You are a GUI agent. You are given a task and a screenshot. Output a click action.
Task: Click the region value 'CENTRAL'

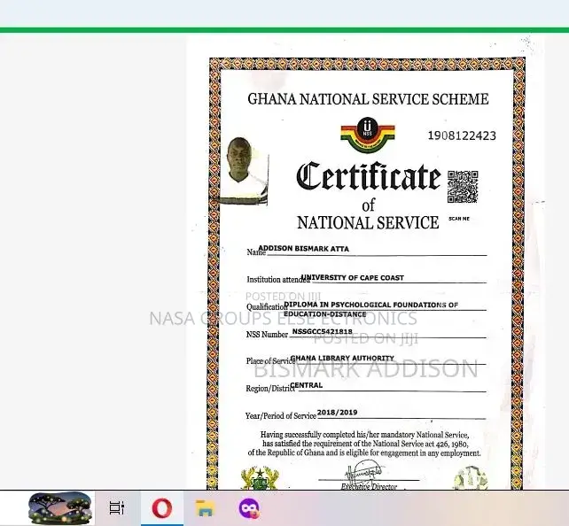pyautogui.click(x=307, y=385)
